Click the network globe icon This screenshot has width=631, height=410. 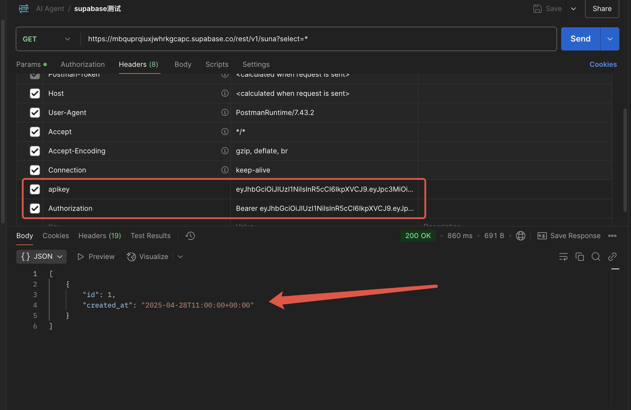tap(520, 235)
